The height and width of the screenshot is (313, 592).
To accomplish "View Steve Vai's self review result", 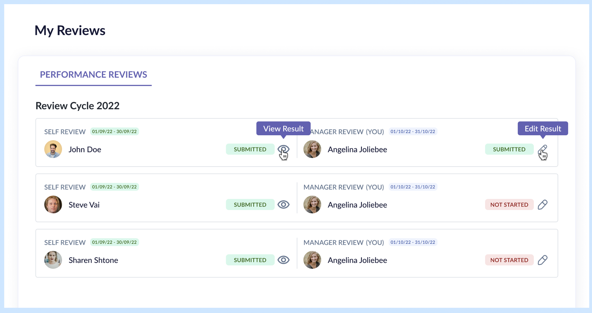I will 283,204.
